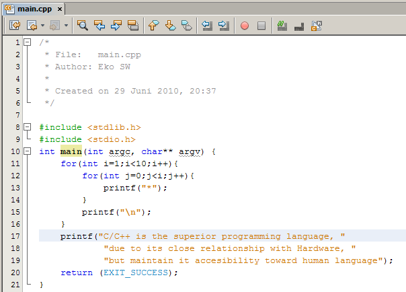This screenshot has width=406, height=292.
Task: Start macro recording red circle
Action: (x=245, y=26)
